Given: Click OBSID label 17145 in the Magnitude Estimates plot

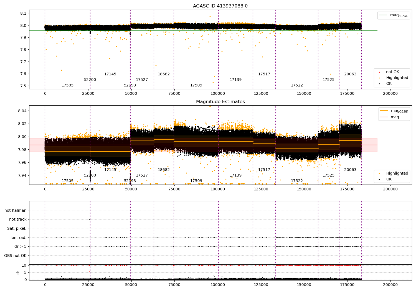Looking at the screenshot, I should (110, 170).
